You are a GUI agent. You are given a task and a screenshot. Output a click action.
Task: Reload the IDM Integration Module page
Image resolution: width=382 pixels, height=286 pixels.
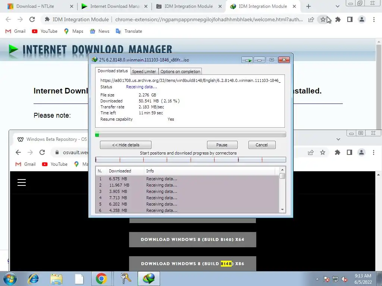(32, 19)
